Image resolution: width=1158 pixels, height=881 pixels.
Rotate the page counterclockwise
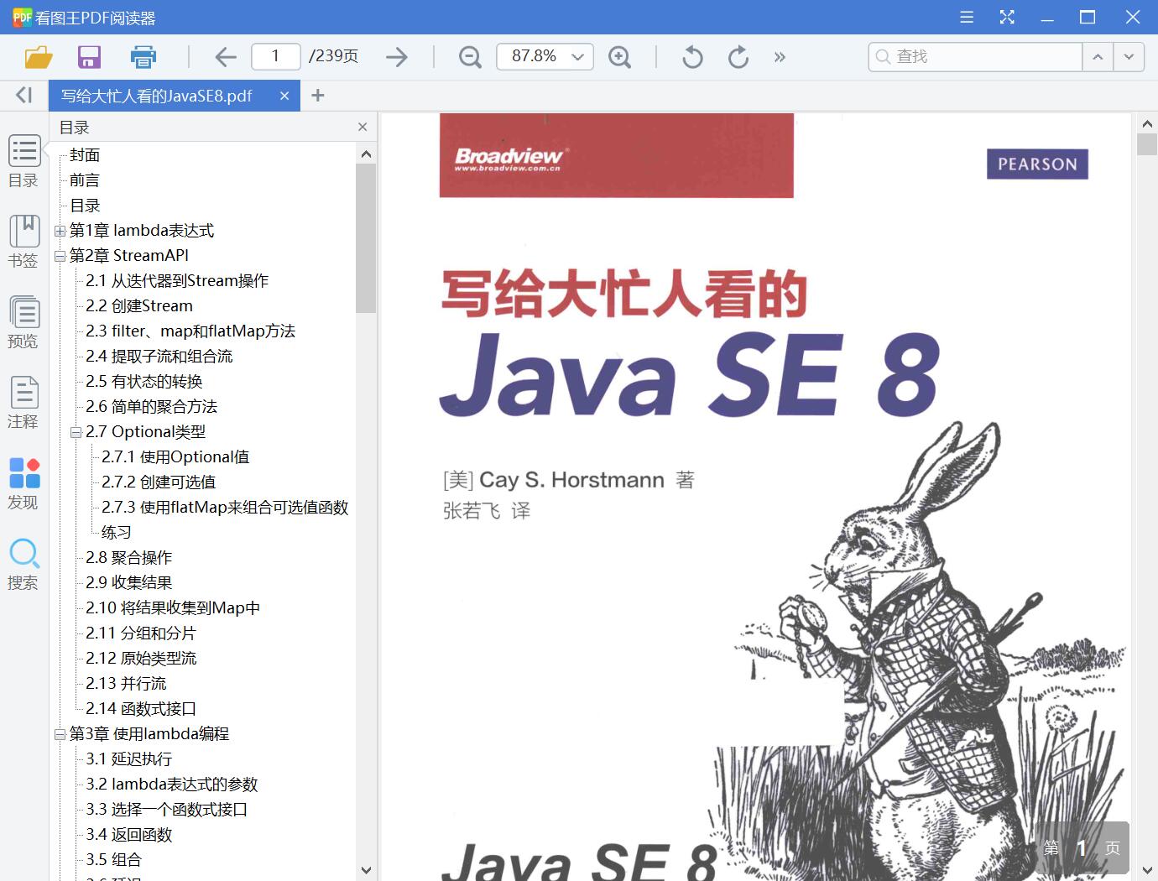click(692, 57)
